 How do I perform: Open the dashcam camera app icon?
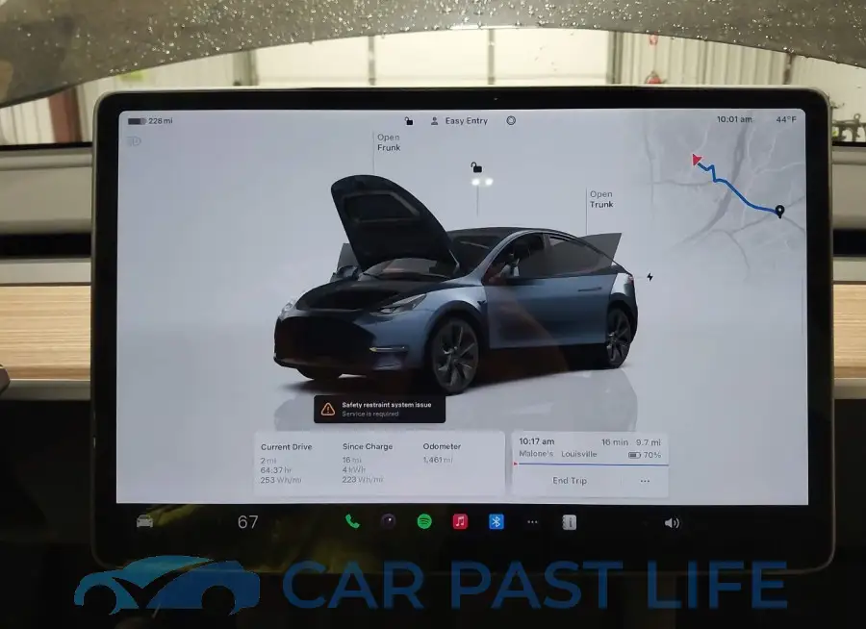[389, 521]
